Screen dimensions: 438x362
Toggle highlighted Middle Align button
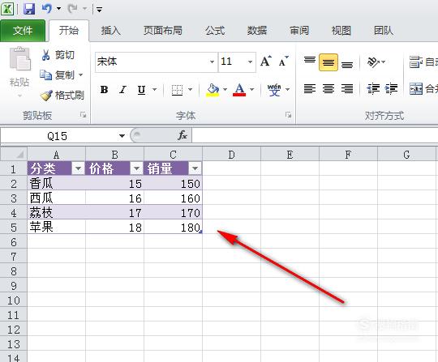pyautogui.click(x=328, y=62)
